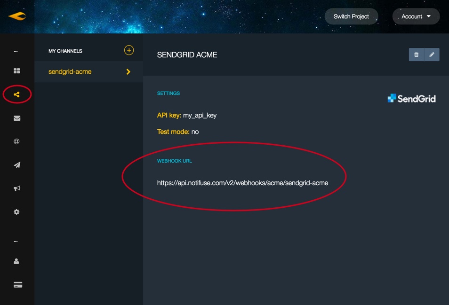
Task: Click the API key value my_api_key
Action: (200, 116)
